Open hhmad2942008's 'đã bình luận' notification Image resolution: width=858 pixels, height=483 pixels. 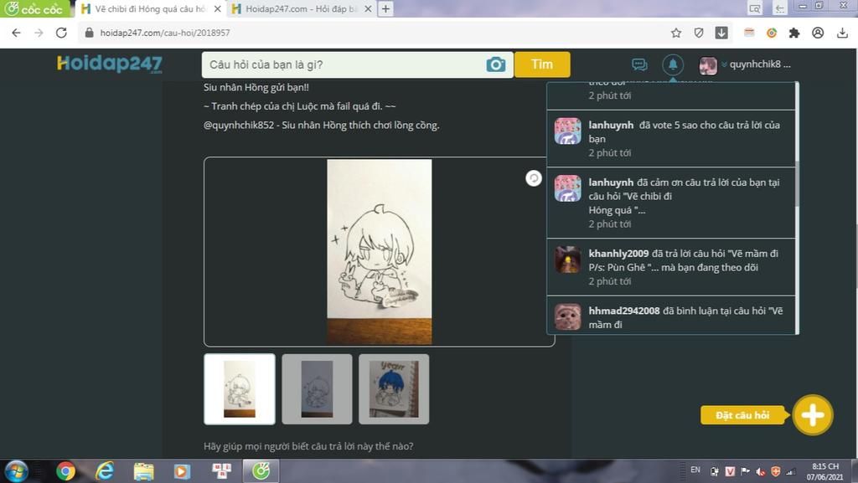(x=671, y=316)
